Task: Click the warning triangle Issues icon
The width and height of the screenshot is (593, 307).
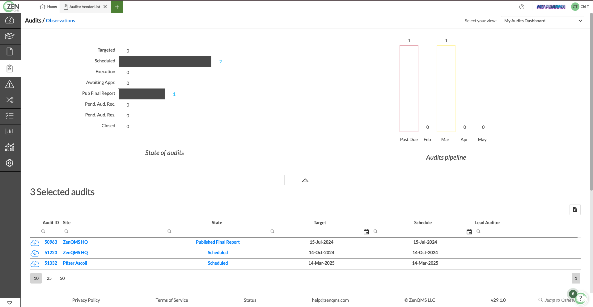Action: click(10, 85)
